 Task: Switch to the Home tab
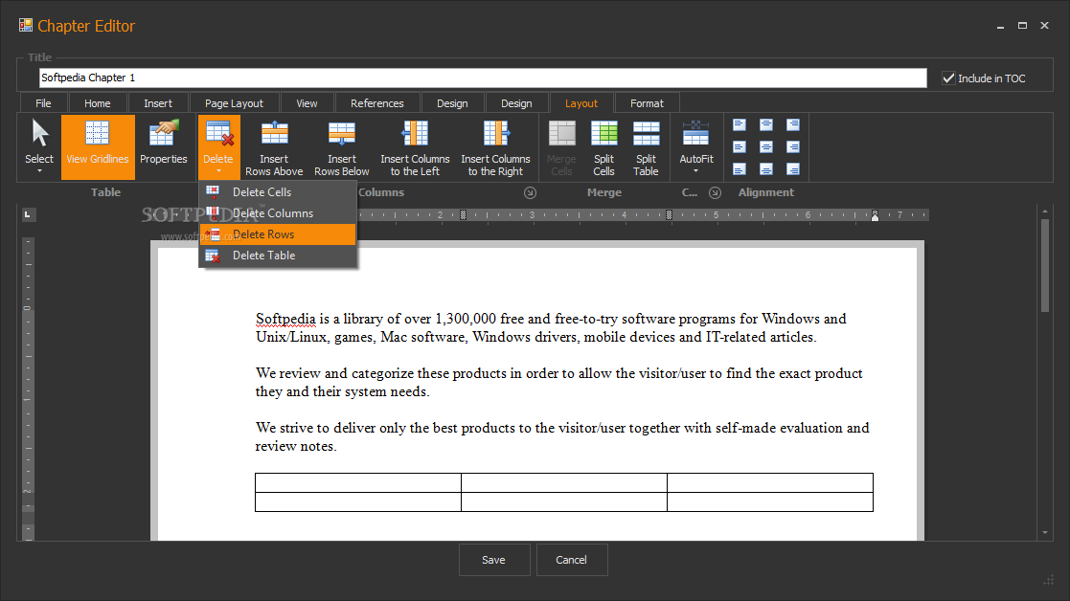[x=98, y=103]
